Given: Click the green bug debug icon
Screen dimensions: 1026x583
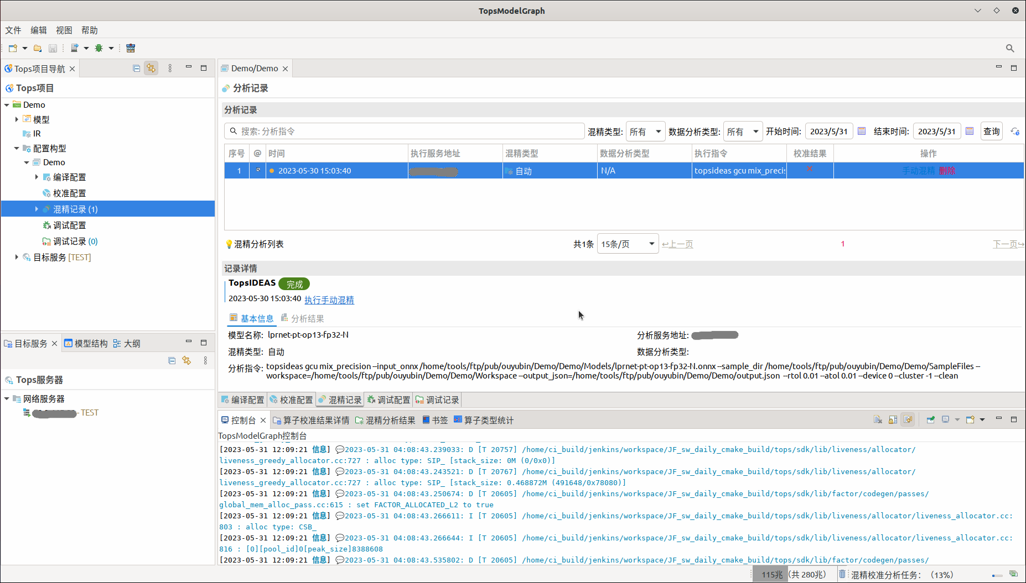Looking at the screenshot, I should 99,48.
